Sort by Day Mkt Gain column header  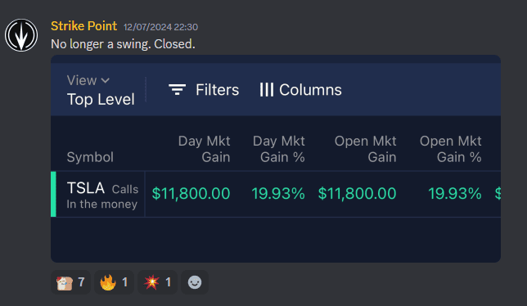click(x=205, y=149)
